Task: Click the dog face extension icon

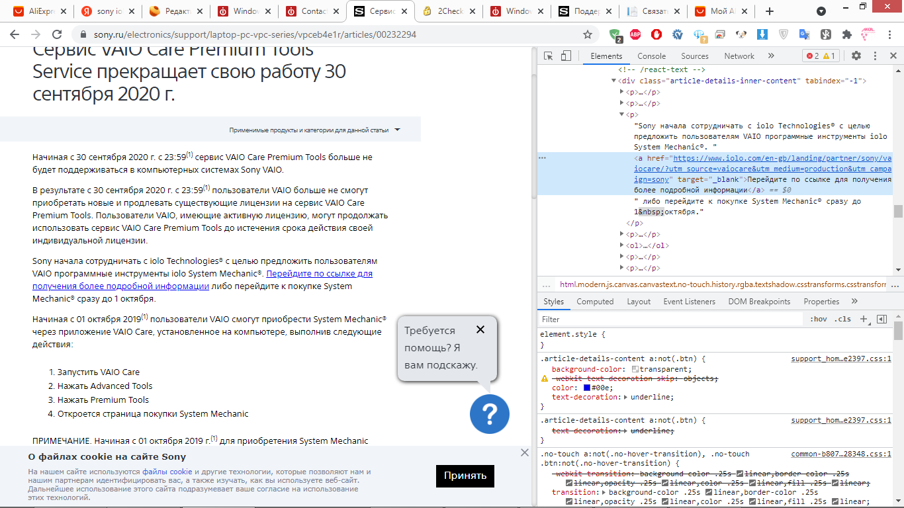Action: [x=741, y=34]
